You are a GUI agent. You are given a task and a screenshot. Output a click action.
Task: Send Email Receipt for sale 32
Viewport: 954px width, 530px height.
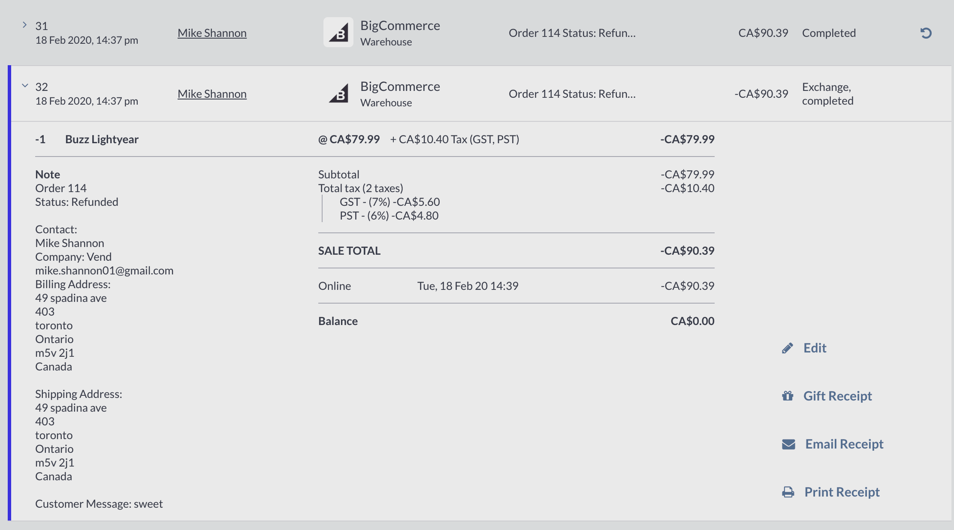[844, 444]
